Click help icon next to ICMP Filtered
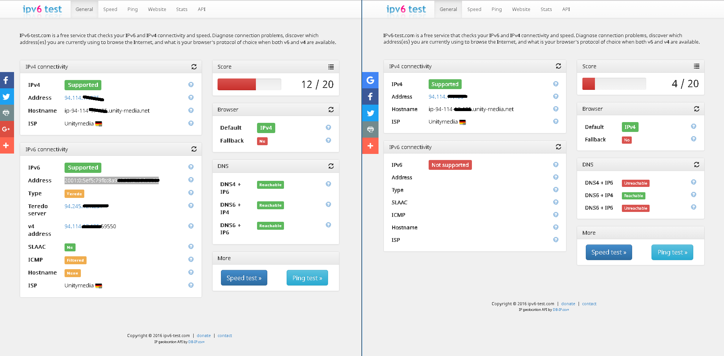This screenshot has height=356, width=724. pos(191,259)
